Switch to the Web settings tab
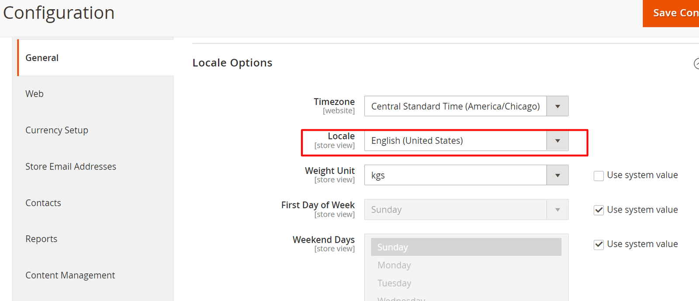 coord(35,94)
